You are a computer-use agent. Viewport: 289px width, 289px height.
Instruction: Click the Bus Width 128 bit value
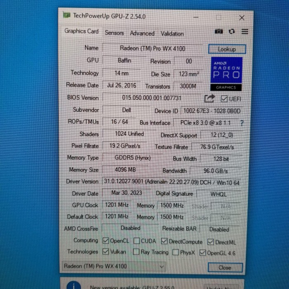point(221,159)
